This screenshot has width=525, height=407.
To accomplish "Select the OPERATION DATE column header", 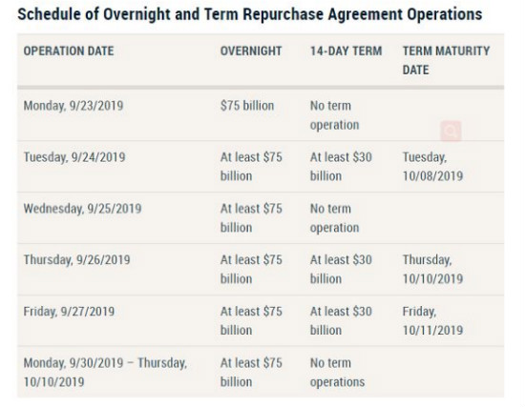I will click(69, 51).
